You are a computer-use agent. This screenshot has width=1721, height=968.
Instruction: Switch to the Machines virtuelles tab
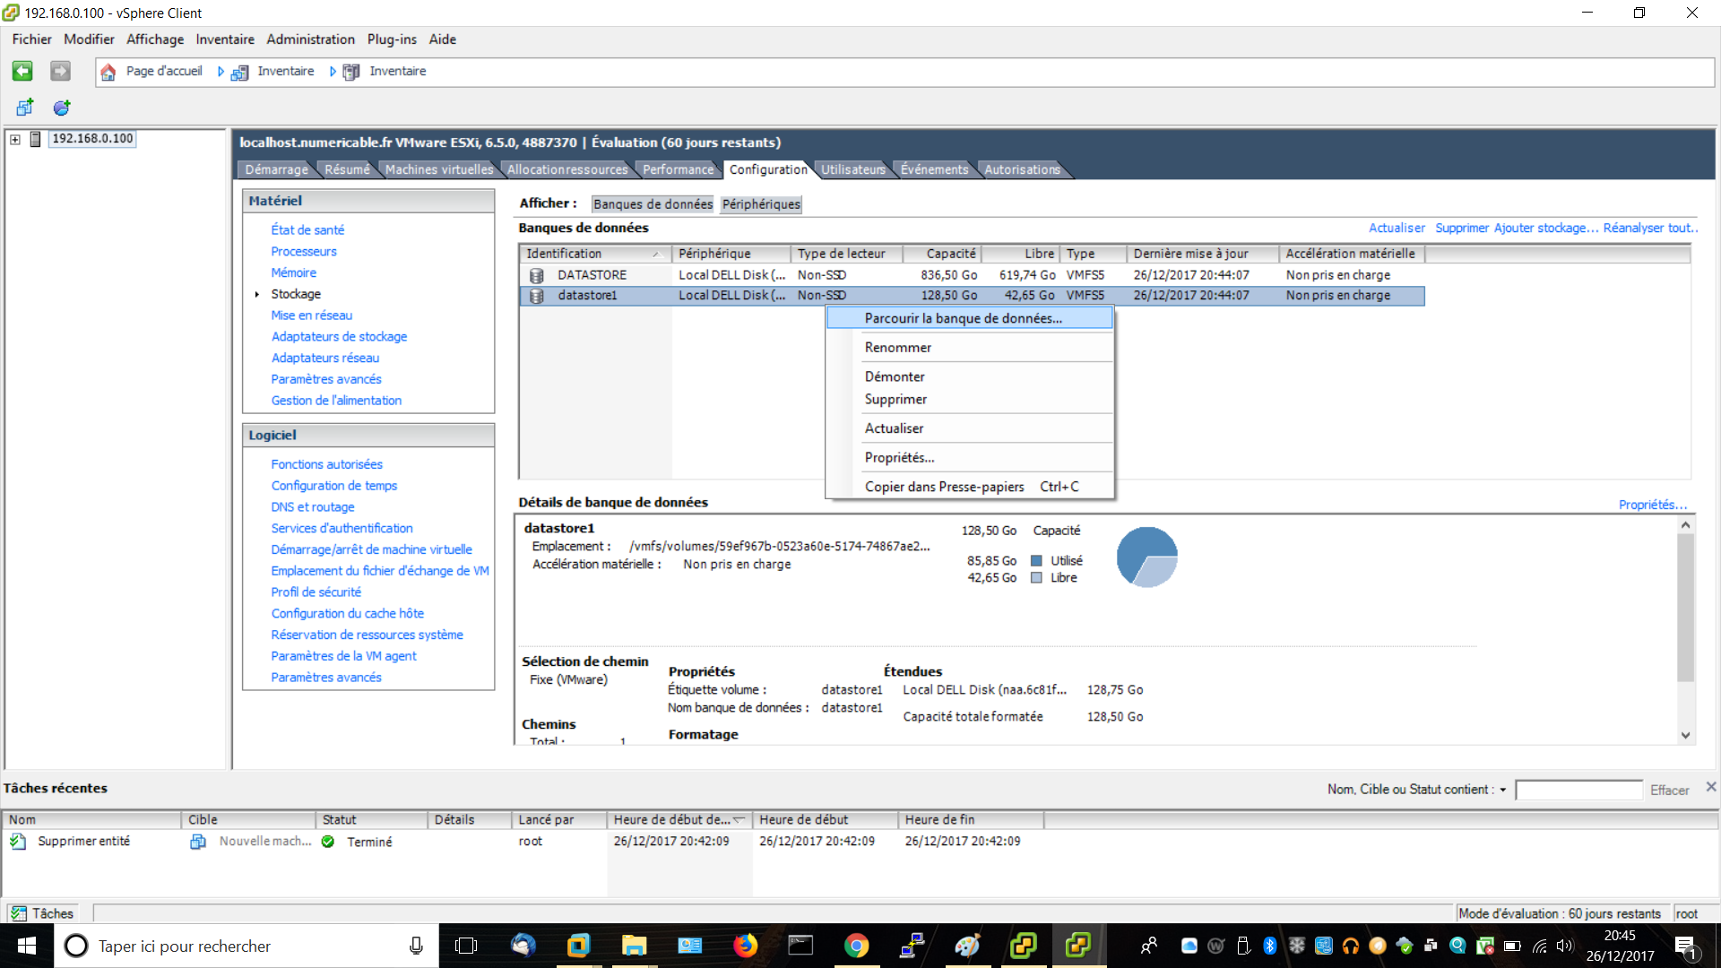pos(439,169)
